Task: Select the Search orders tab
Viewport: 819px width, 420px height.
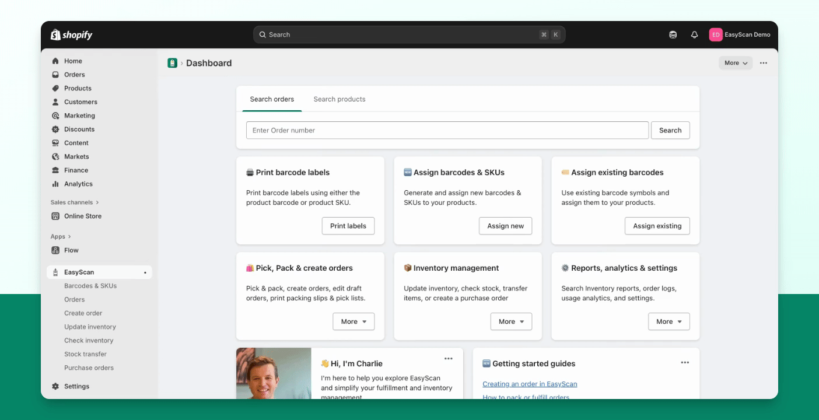Action: click(x=272, y=99)
